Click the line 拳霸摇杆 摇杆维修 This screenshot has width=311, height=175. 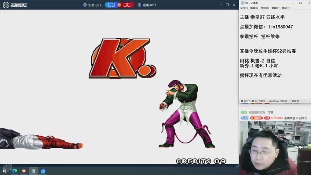(260, 37)
